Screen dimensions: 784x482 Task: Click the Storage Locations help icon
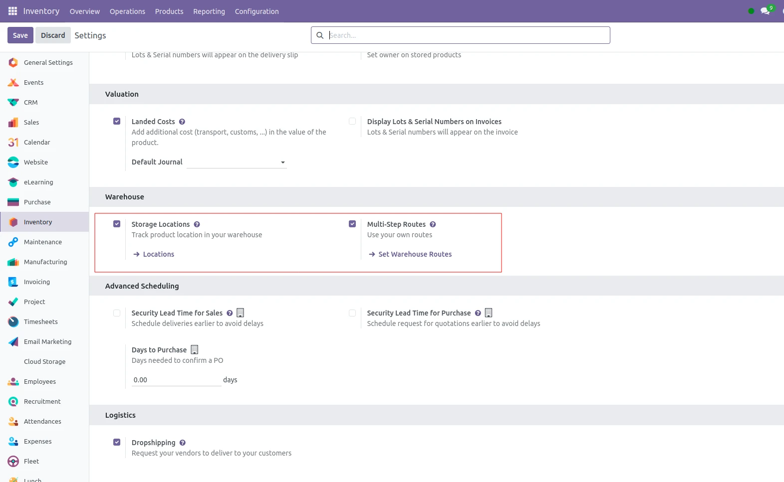click(x=197, y=224)
